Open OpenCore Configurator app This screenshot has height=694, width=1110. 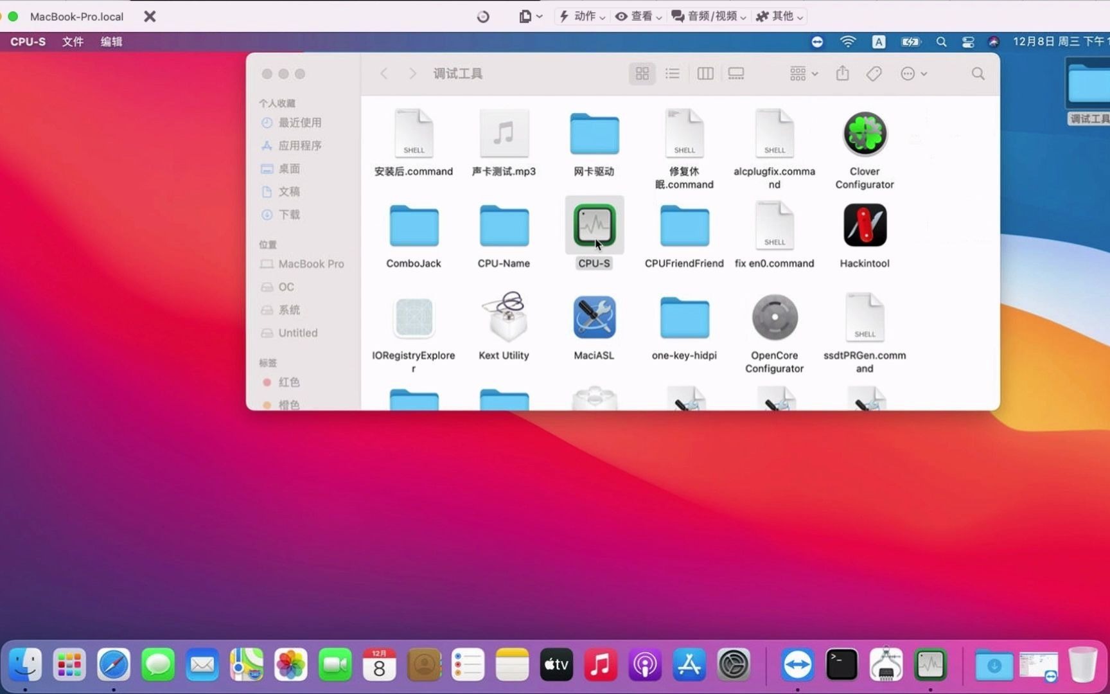coord(775,317)
